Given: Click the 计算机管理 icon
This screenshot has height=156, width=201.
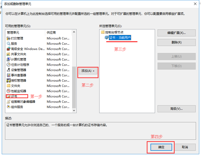Looking at the screenshot, I should [x=9, y=59].
